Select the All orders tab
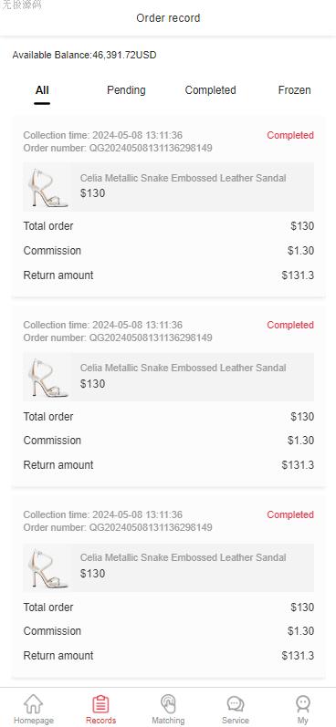The image size is (336, 727). point(42,90)
